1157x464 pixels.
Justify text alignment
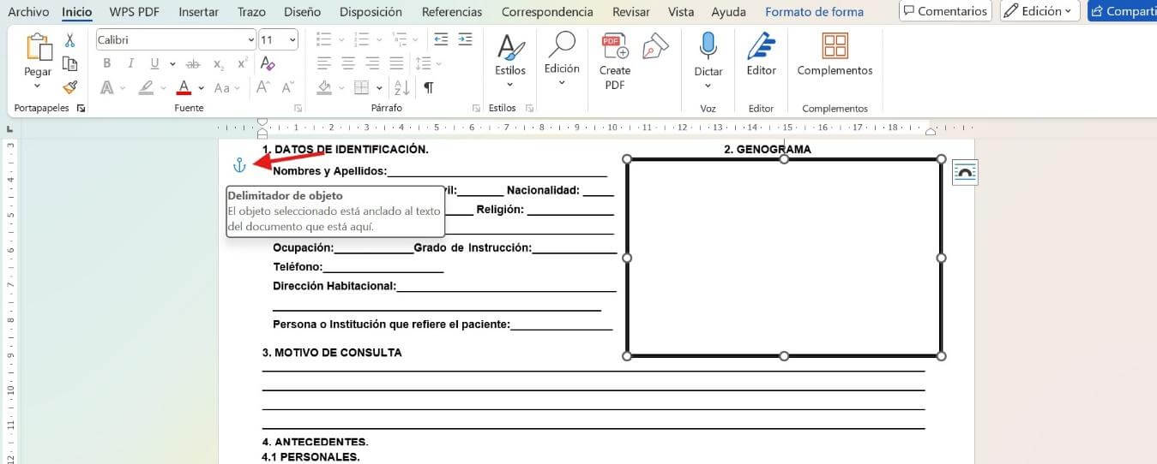396,63
